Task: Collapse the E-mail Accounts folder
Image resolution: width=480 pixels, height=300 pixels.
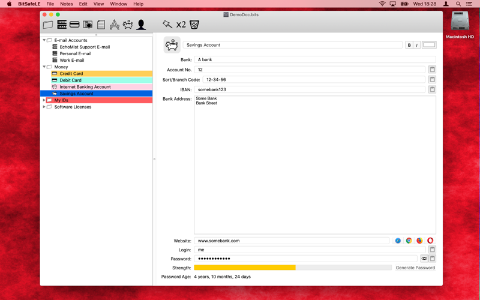Action: (x=44, y=40)
